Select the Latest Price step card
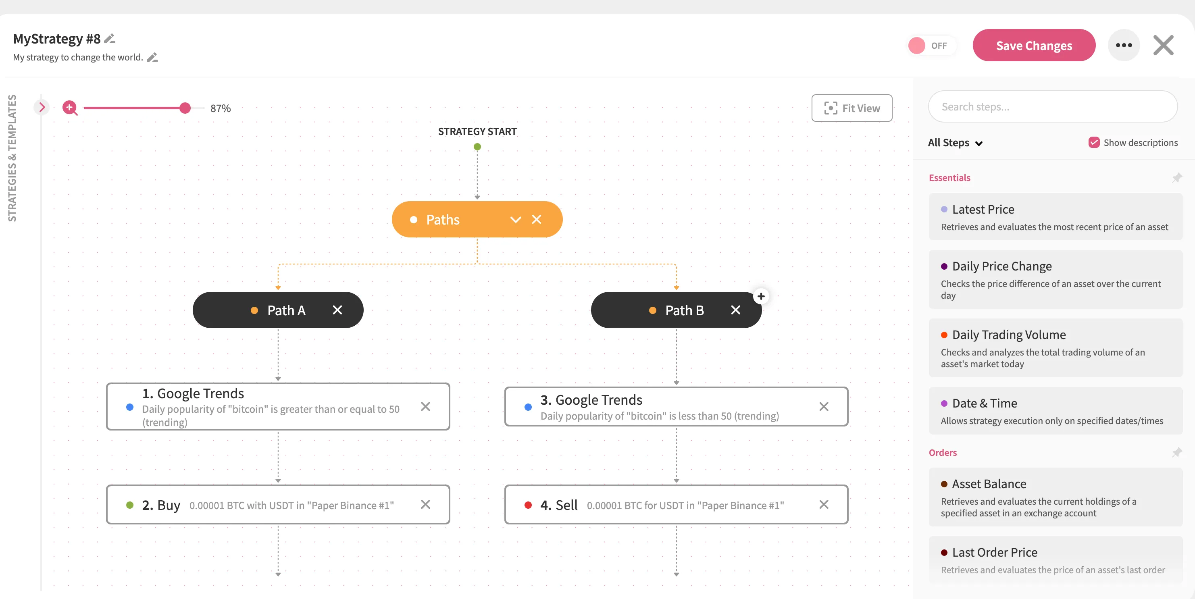 click(1056, 217)
